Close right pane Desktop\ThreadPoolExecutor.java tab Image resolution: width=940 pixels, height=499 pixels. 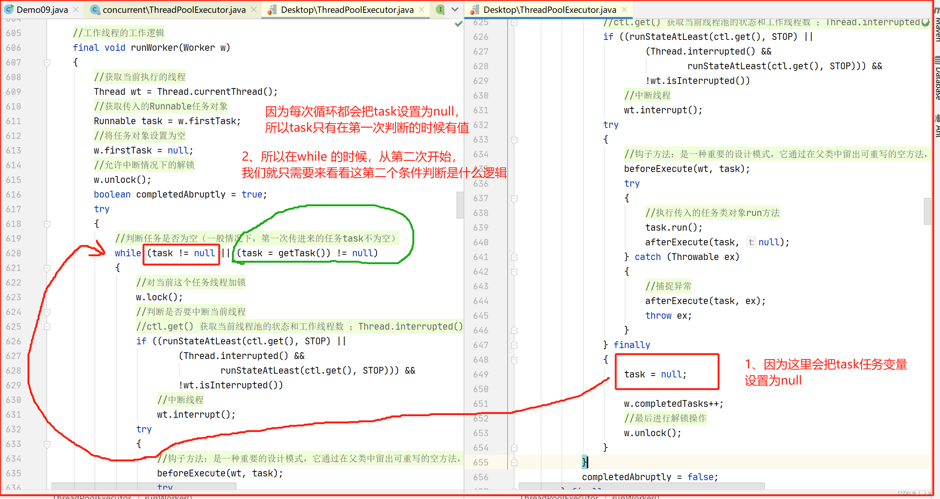click(x=624, y=10)
